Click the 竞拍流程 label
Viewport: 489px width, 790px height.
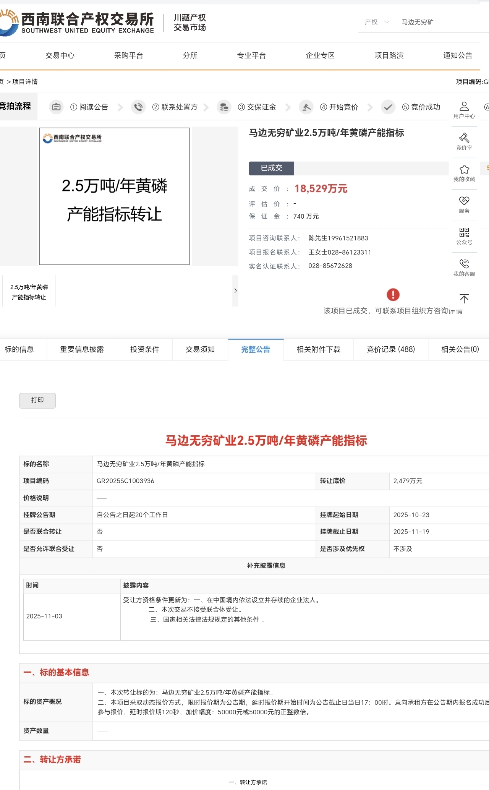coord(15,106)
